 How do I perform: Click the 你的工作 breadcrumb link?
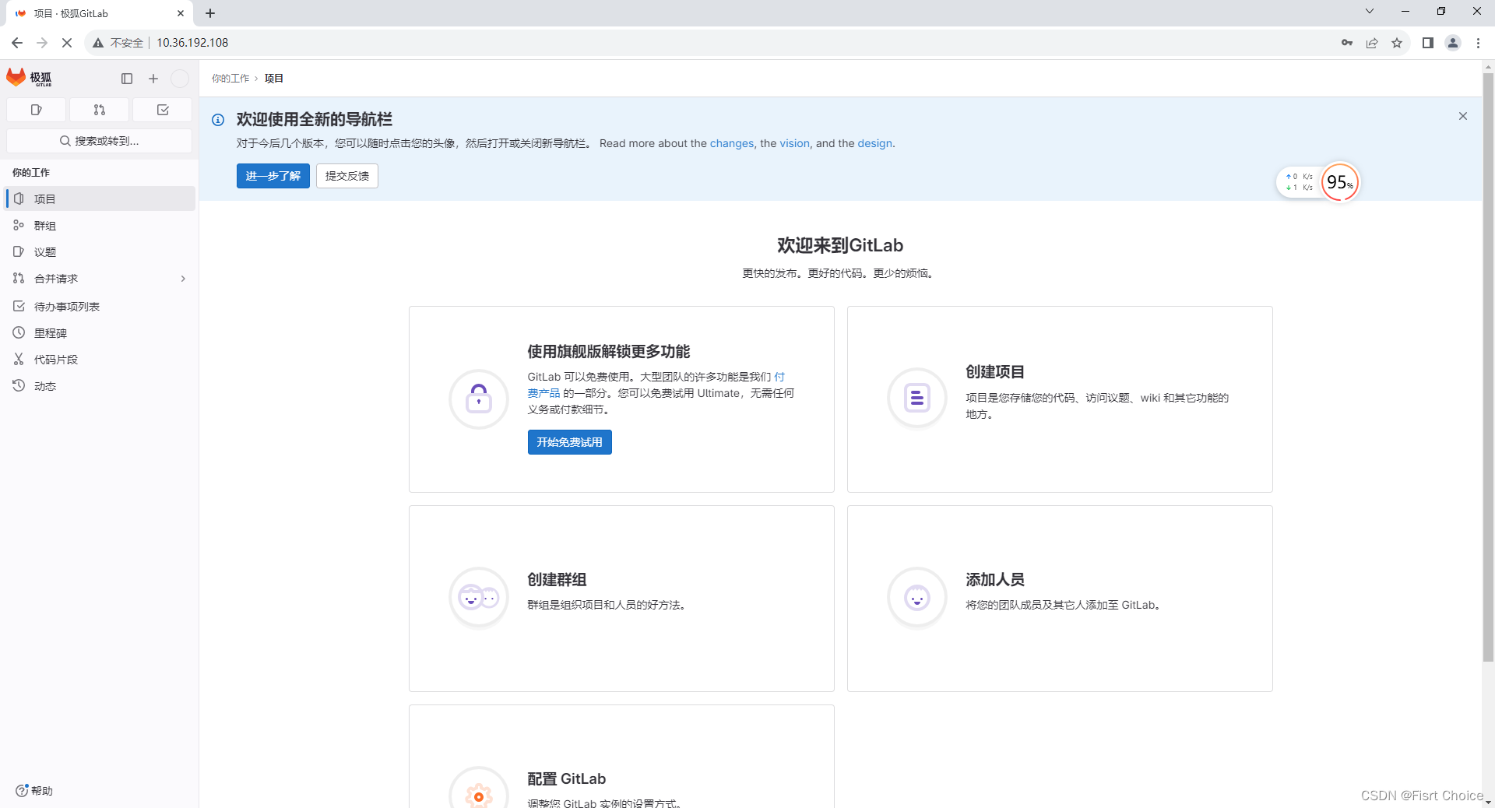tap(230, 78)
